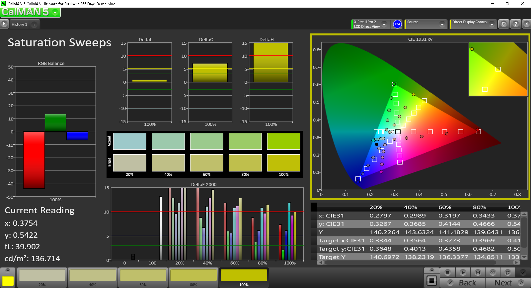Open the Source dropdown
This screenshot has width=531, height=288.
click(x=442, y=24)
